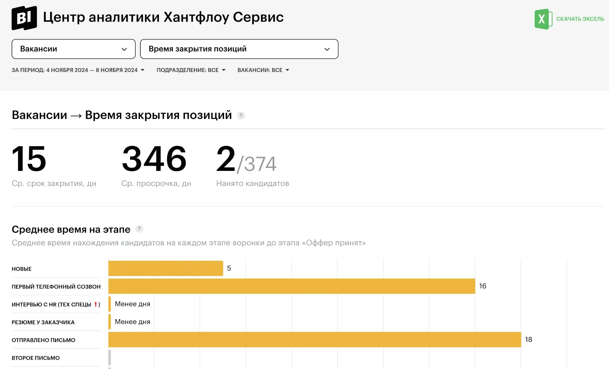Click the Excel file icon
This screenshot has width=609, height=369.
tap(543, 19)
